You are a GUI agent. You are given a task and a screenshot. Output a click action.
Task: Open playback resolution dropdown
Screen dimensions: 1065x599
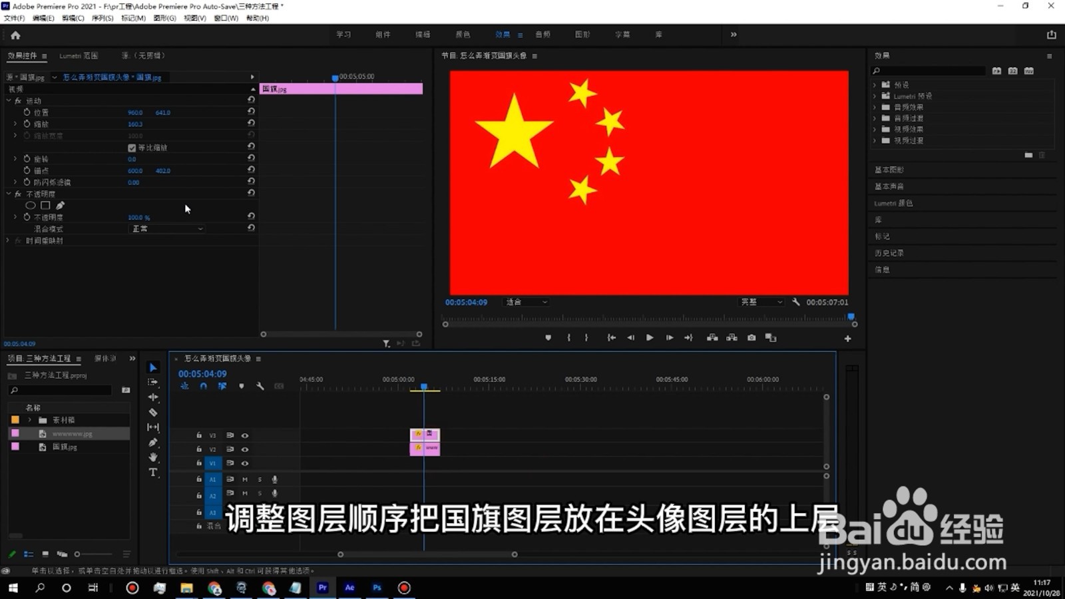[x=761, y=302]
